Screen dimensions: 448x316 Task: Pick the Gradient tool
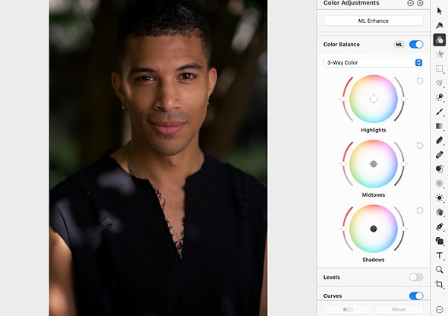440,126
